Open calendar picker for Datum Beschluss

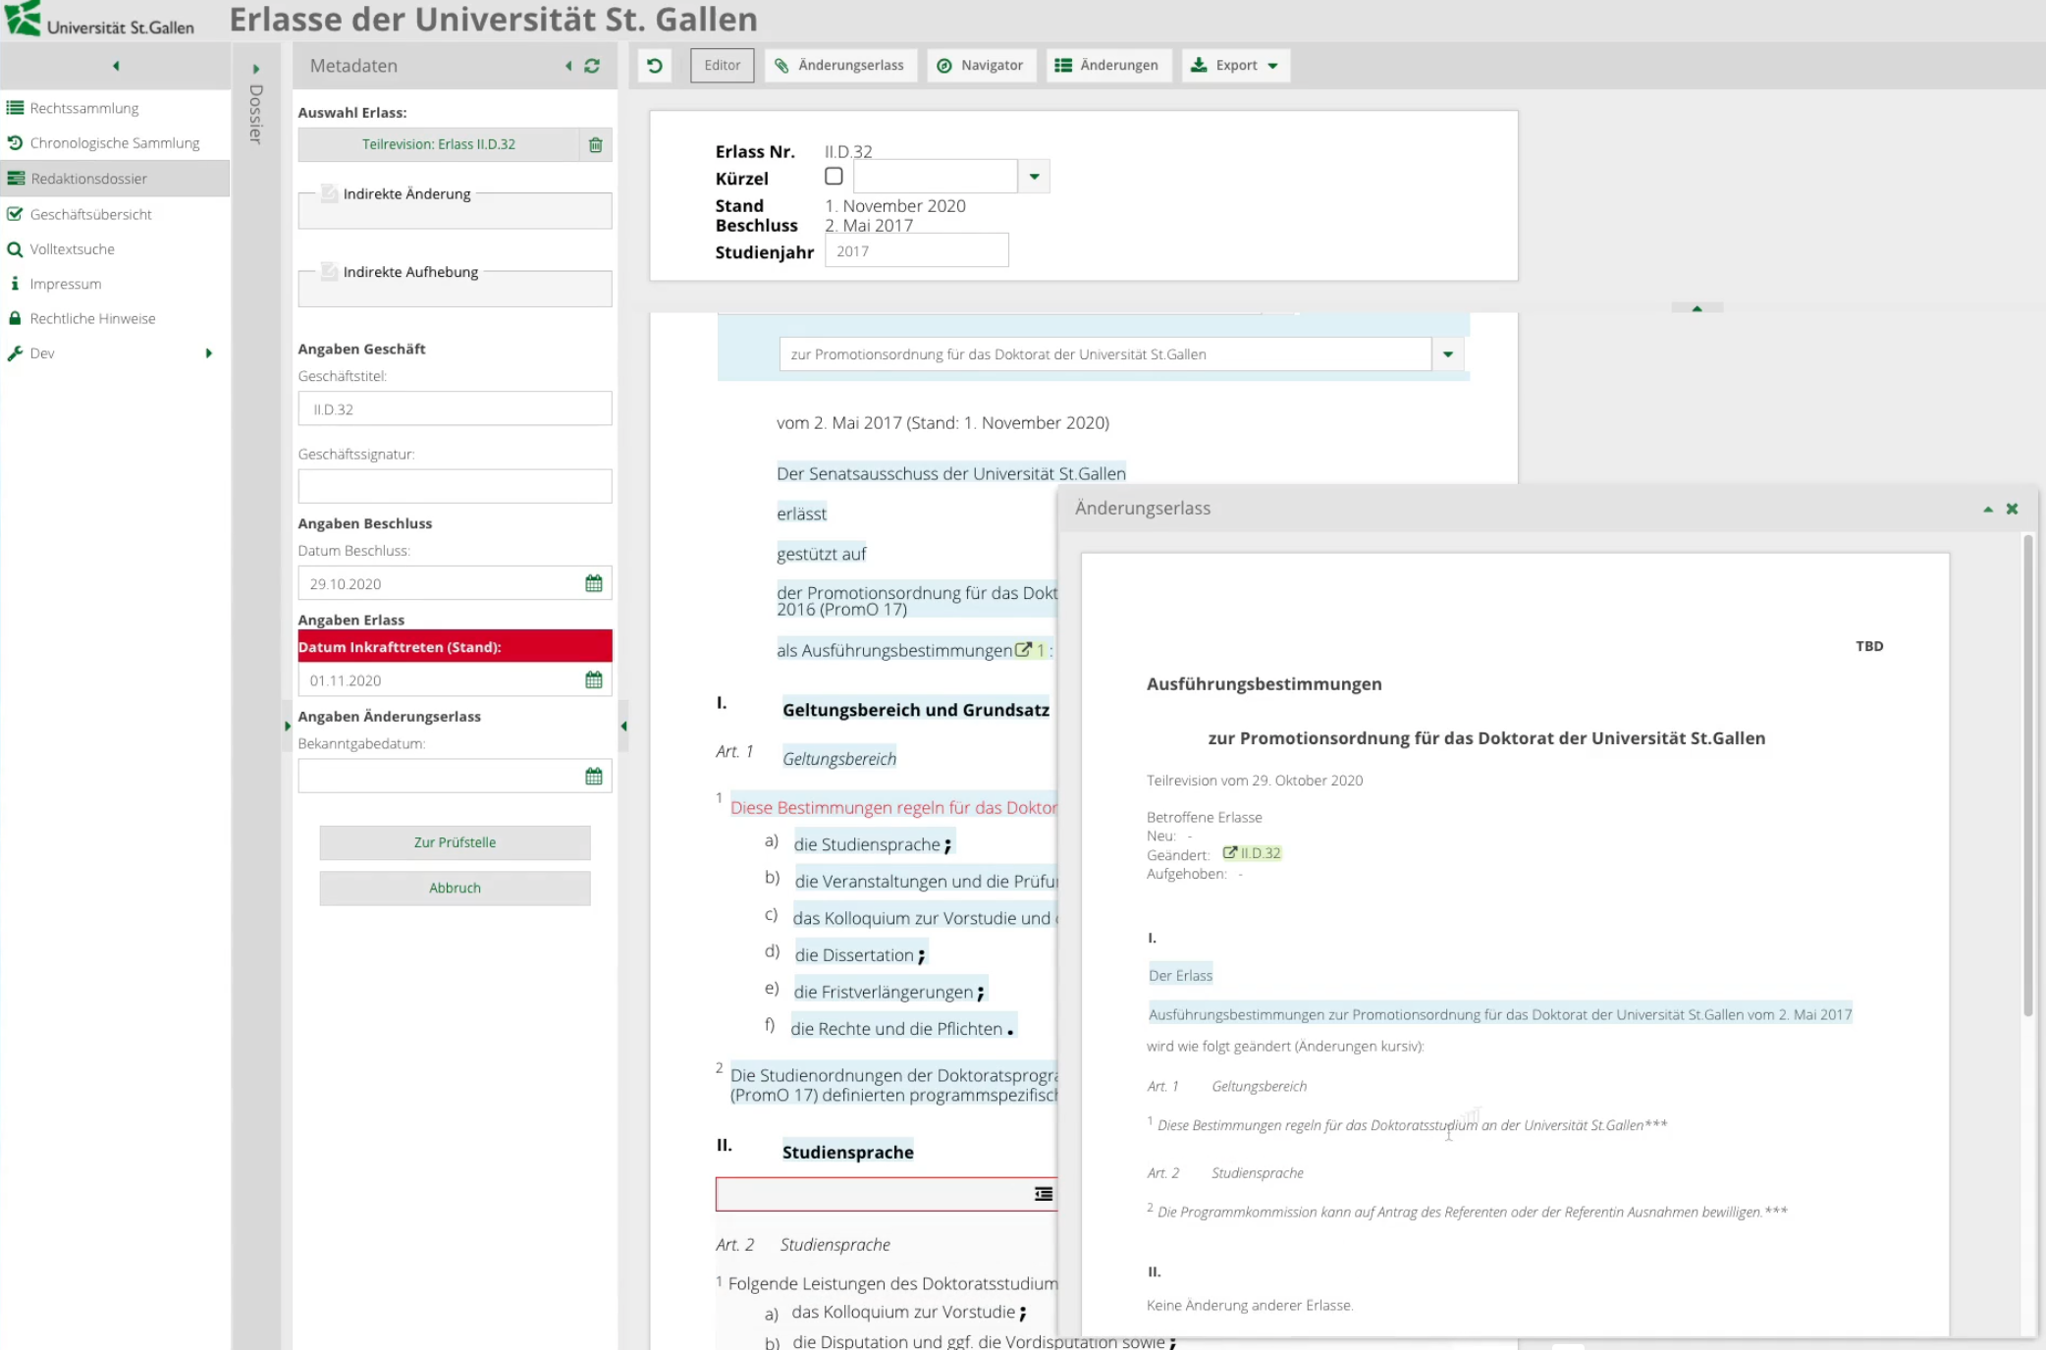pos(594,583)
